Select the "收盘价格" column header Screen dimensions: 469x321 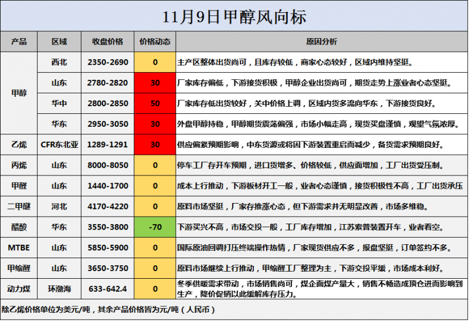tap(108, 42)
